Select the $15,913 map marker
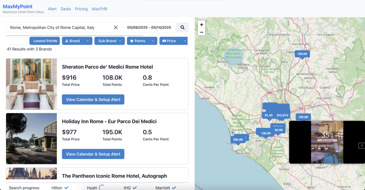 [282, 115]
